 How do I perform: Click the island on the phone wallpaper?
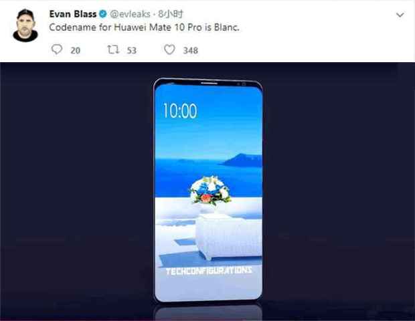(242, 160)
